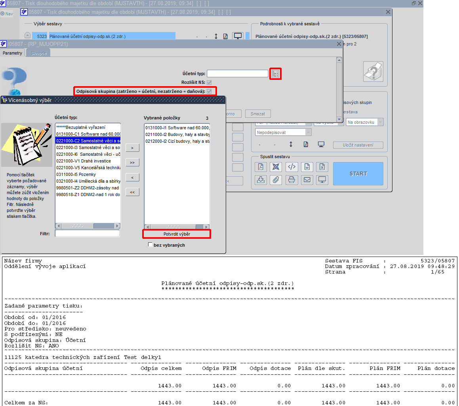Click the big START button
The height and width of the screenshot is (406, 459).
358,174
